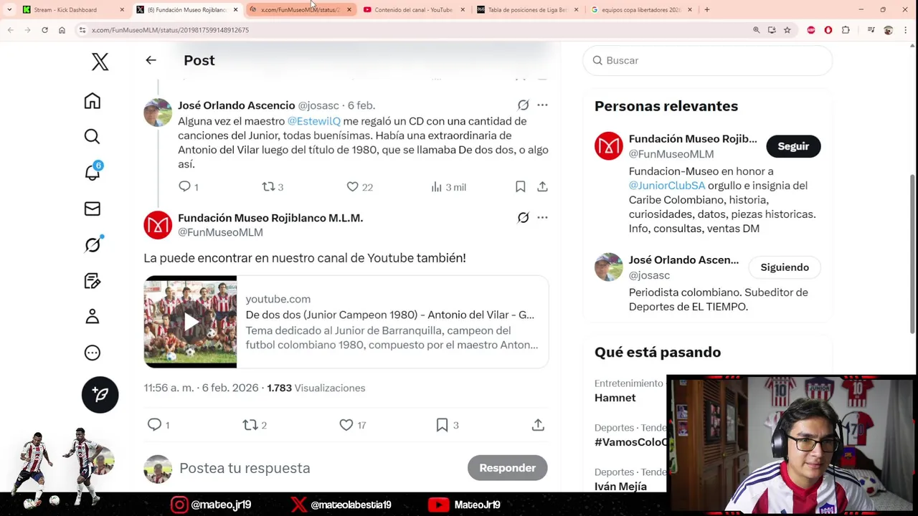Switch to Contenido del canal YouTube tab

(x=413, y=10)
